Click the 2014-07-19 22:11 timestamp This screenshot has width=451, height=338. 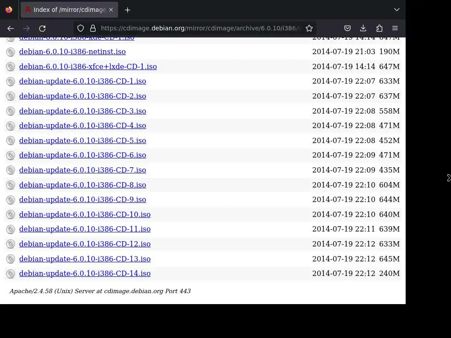(x=344, y=229)
